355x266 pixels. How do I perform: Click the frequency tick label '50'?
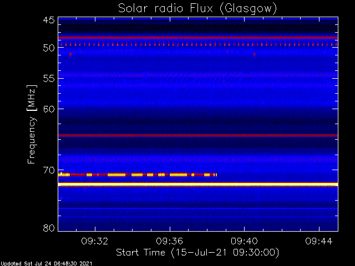tap(49, 48)
